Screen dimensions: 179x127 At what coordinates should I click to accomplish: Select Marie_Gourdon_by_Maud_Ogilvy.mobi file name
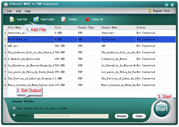point(31,85)
